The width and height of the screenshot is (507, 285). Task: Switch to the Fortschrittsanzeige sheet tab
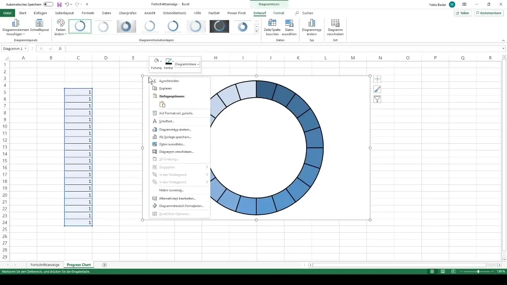click(45, 265)
